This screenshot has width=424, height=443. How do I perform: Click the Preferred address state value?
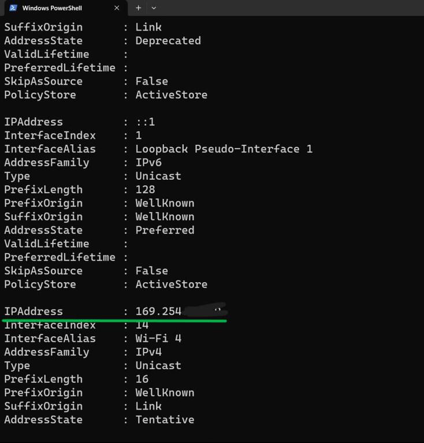pyautogui.click(x=165, y=230)
